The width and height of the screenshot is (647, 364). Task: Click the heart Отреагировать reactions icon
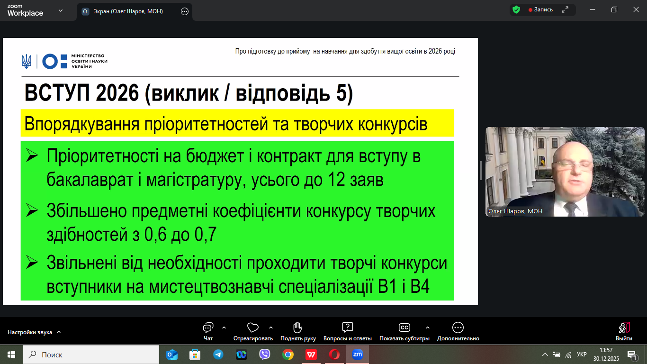pos(253,328)
